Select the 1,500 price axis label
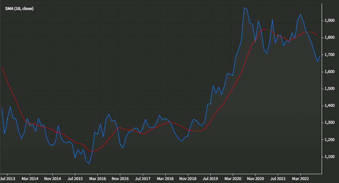339x183 pixels. (329, 89)
